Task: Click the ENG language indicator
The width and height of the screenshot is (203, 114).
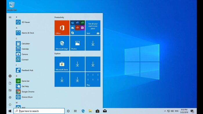Action: 177,111
